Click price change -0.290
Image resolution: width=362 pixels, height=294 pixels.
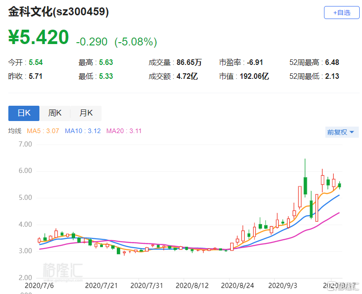click(x=92, y=42)
